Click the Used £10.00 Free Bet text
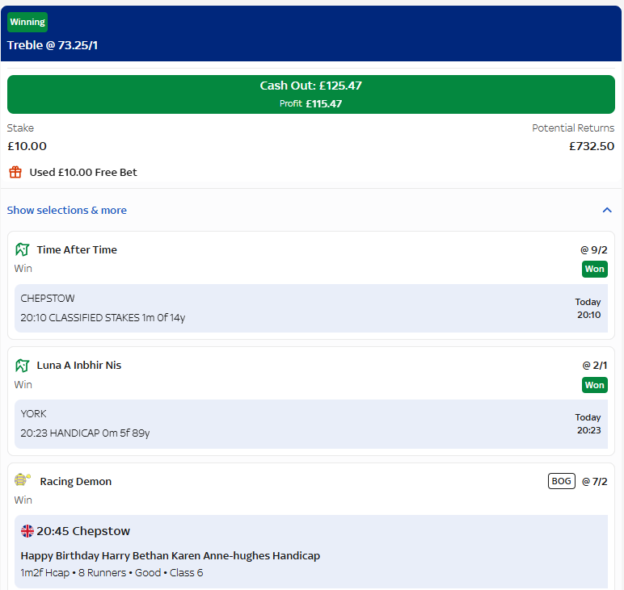The width and height of the screenshot is (624, 590). point(83,173)
